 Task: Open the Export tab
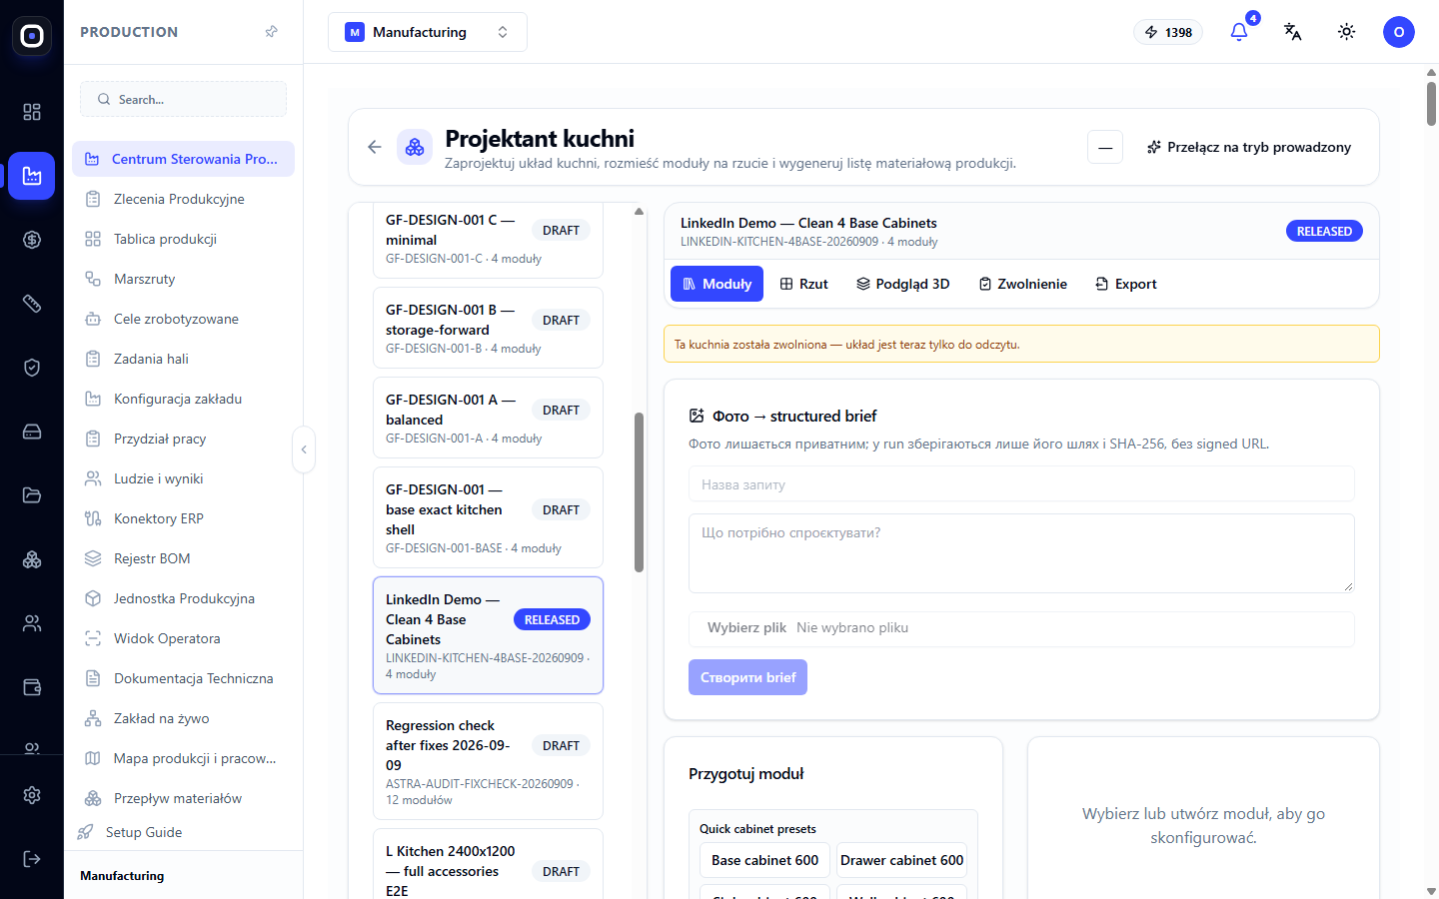1126,284
